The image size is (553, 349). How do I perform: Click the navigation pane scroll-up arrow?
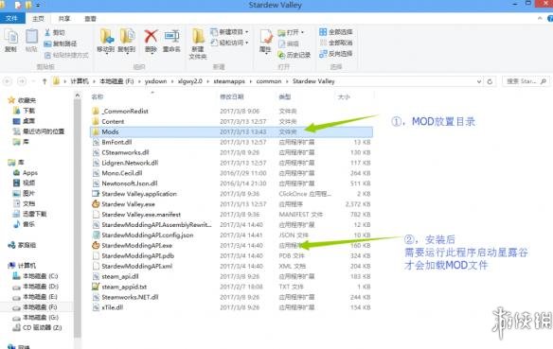tap(78, 96)
